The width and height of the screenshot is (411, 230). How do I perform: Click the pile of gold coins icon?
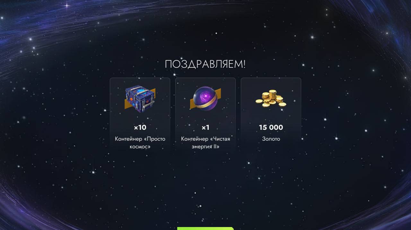pyautogui.click(x=271, y=99)
